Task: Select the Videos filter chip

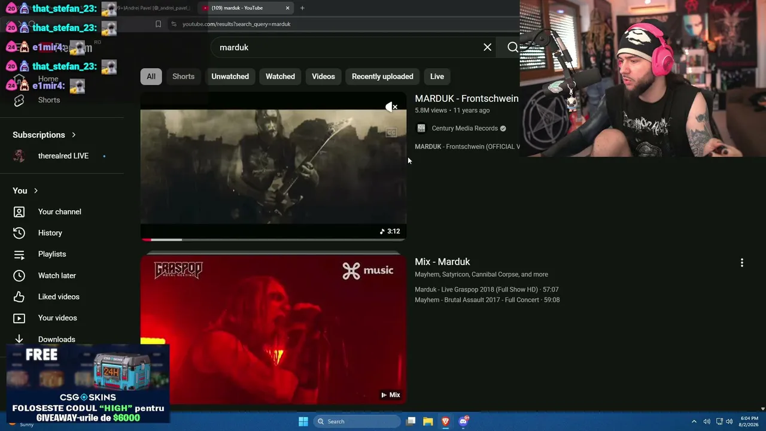Action: (323, 77)
